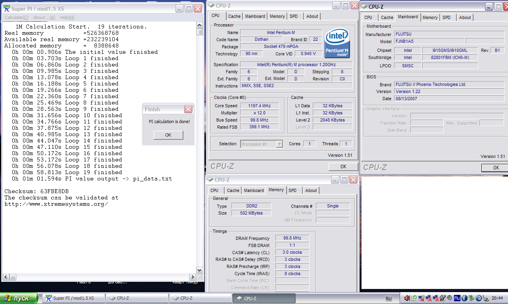Click the chipset value 'i915GMS/i910GML'
This screenshot has width=508, height=304.
click(450, 50)
